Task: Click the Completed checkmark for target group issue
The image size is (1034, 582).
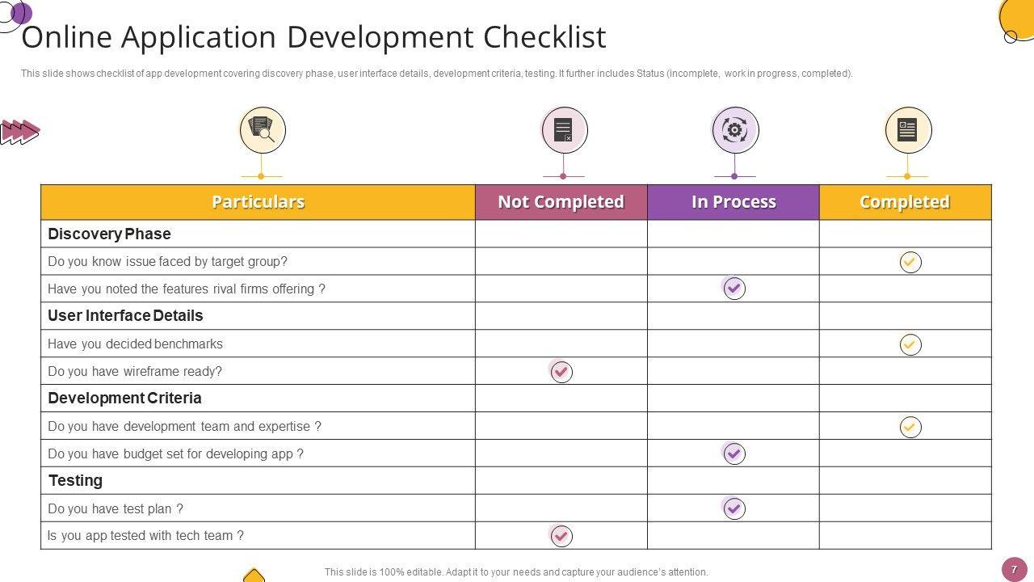Action: [910, 262]
